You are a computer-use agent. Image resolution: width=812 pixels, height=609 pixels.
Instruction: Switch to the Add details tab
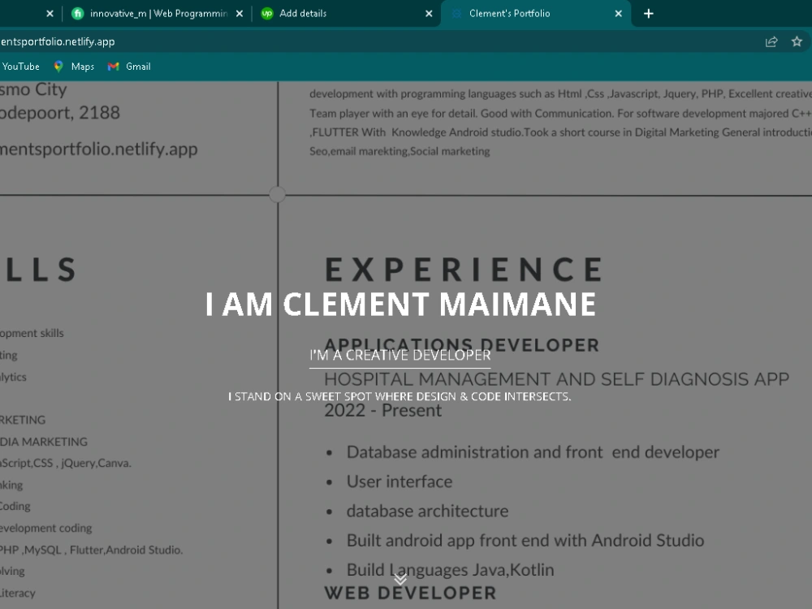coord(347,14)
